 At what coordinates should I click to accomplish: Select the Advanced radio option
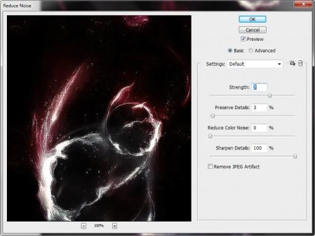(251, 50)
